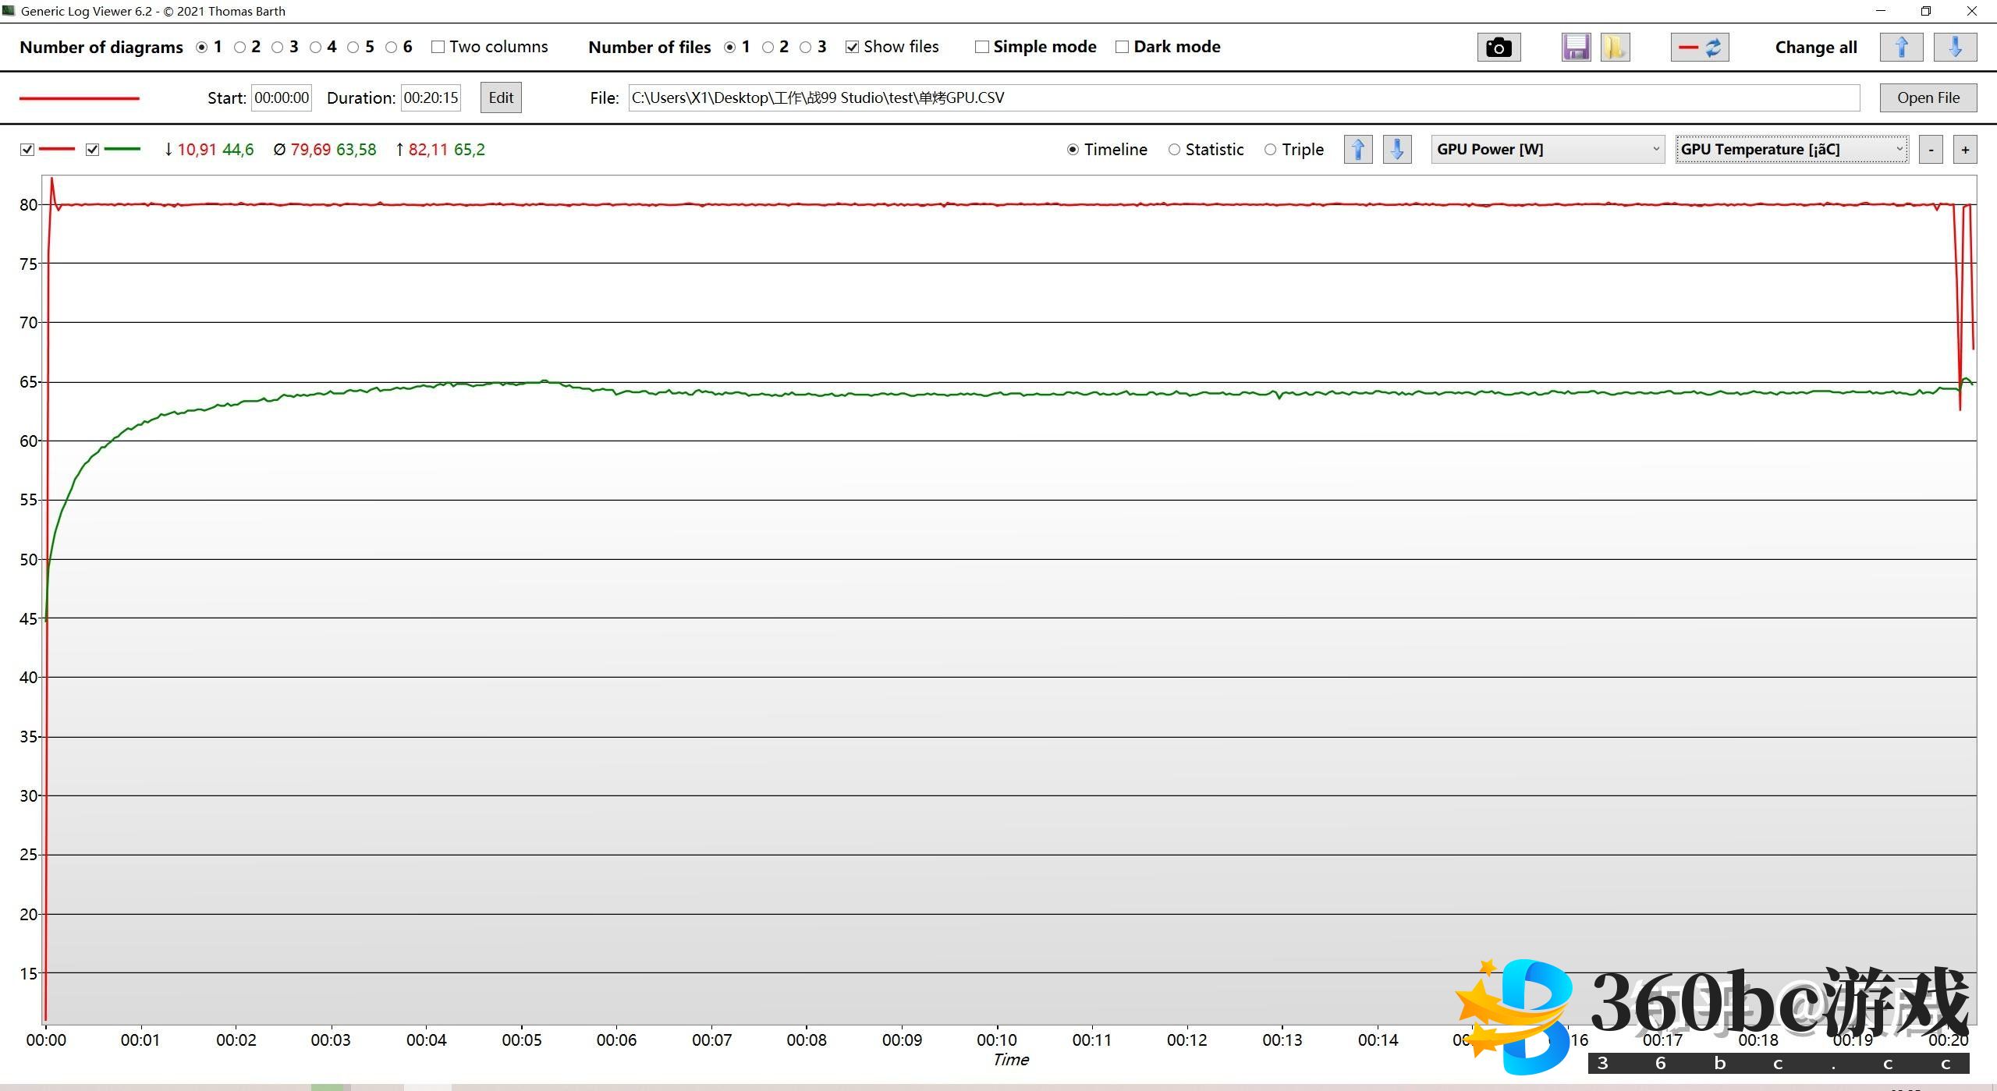Click Change all up arrow icon
Screen dimensions: 1997x1091
click(1901, 48)
